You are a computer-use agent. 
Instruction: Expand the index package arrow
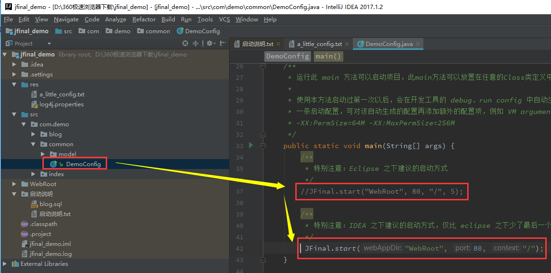(33, 174)
